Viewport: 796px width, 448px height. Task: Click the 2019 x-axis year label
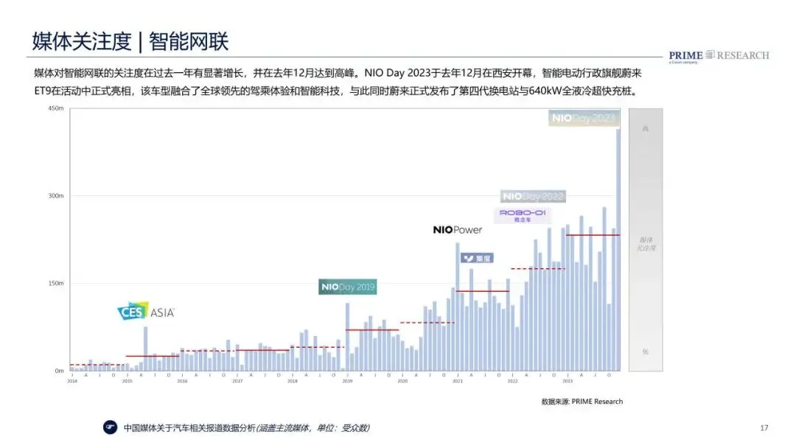coord(347,381)
